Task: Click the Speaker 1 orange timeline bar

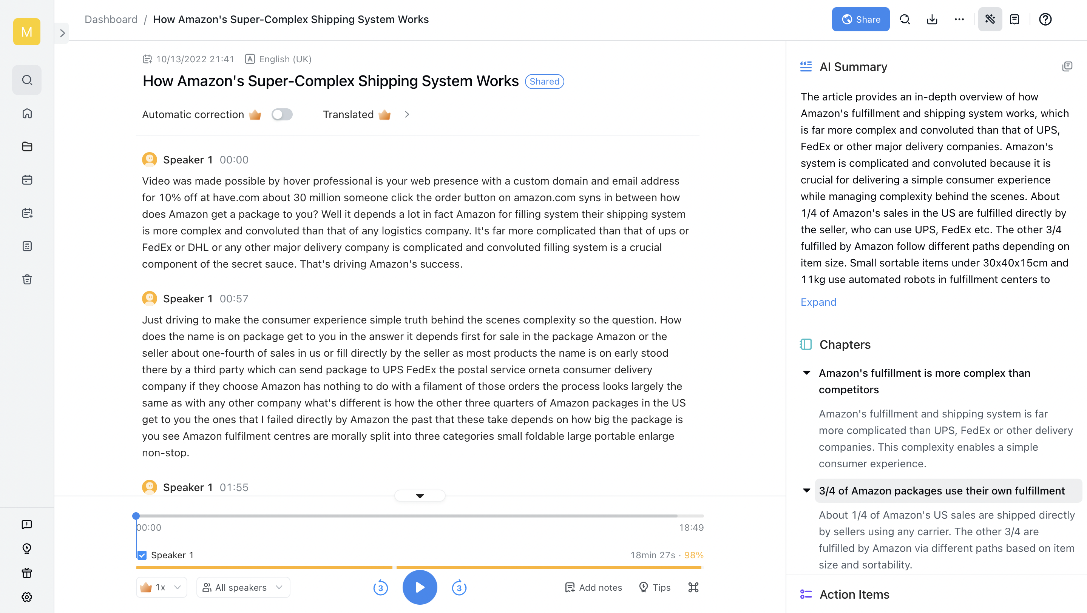Action: [x=418, y=568]
